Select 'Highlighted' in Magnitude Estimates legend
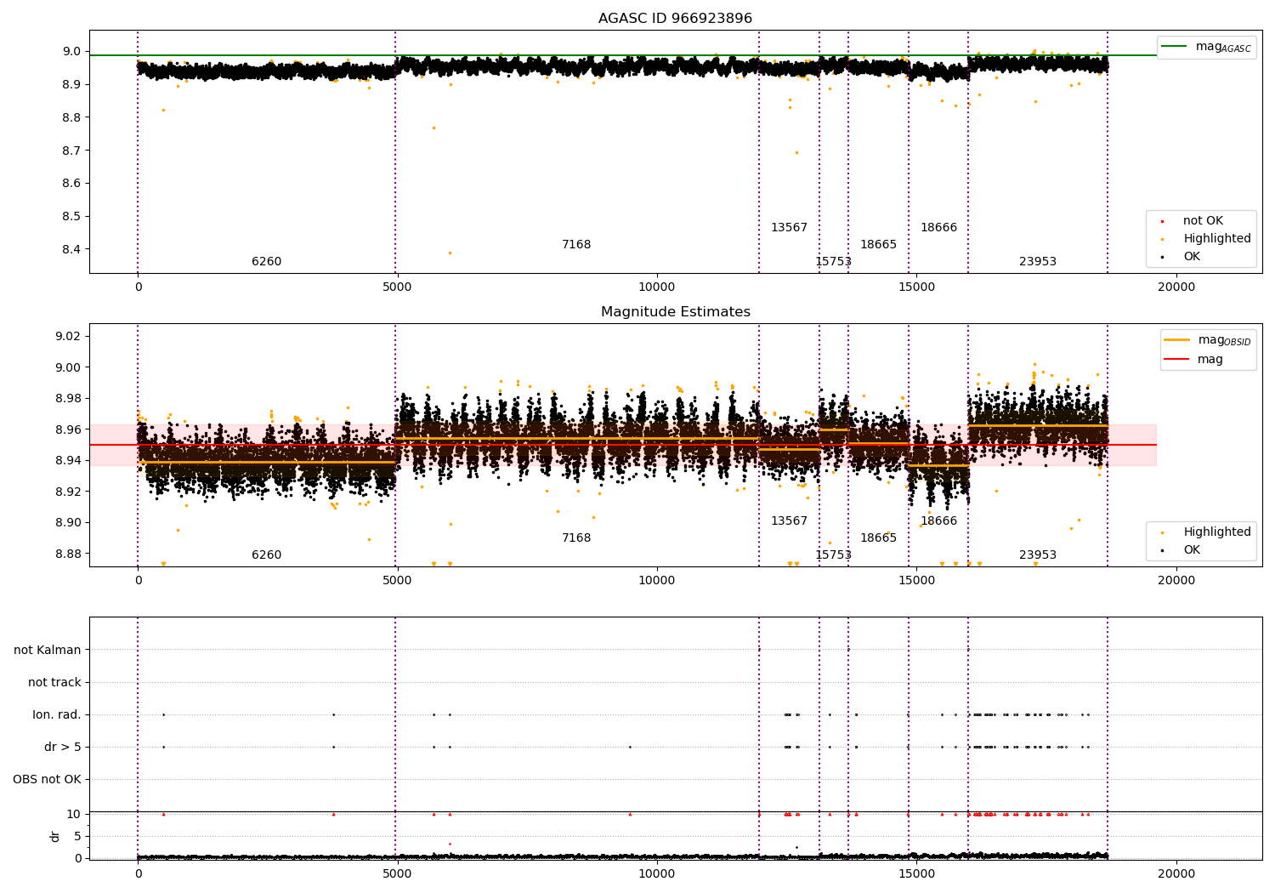 tap(1217, 532)
